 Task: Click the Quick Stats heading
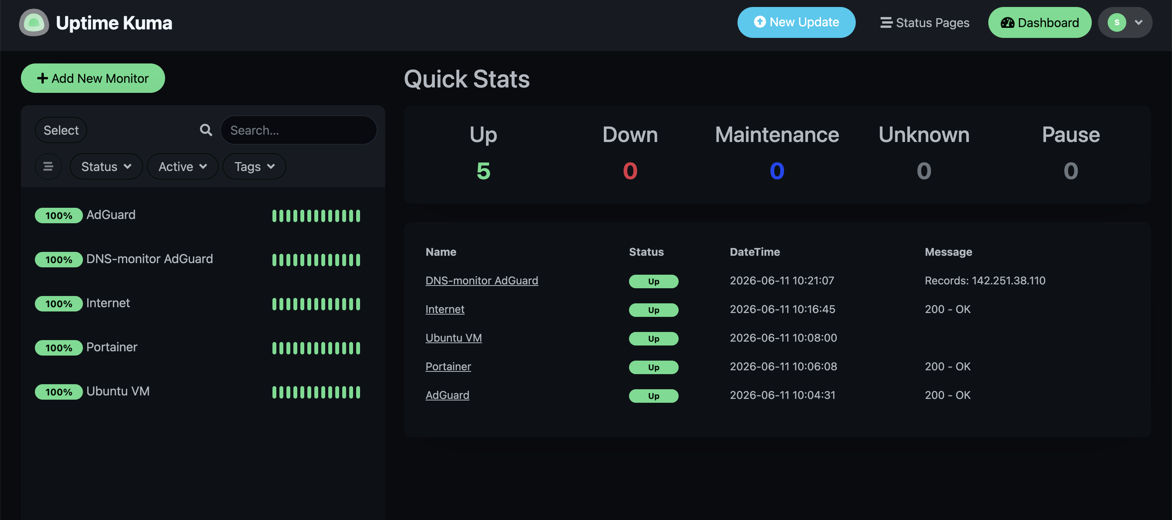[467, 79]
